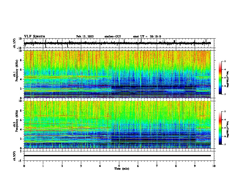Click the '-3' label on ch.1 colorbar
Viewport: 241px width, 186px height.
(224, 61)
